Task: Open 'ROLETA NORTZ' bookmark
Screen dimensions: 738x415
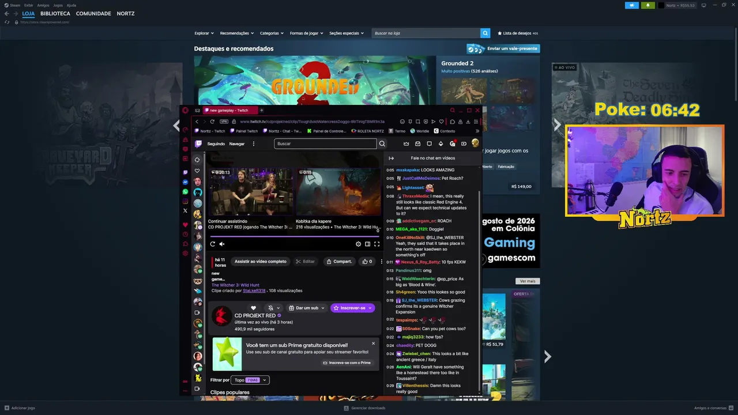Action: [x=368, y=131]
